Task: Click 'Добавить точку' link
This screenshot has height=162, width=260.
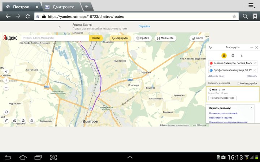Action: pyautogui.click(x=216, y=76)
